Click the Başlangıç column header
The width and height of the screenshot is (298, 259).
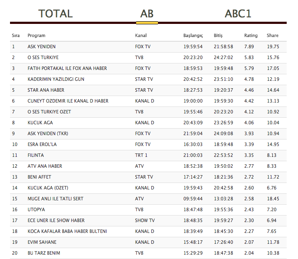pos(193,36)
